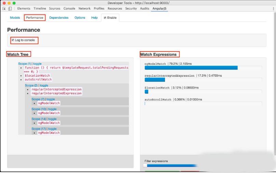This screenshot has width=276, height=173.
Task: Uncheck the Enable checkbox
Action: point(105,18)
